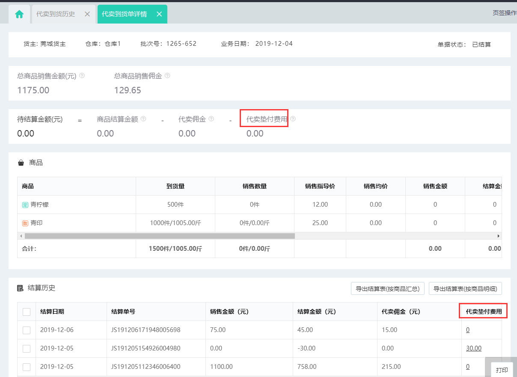Switch to 代卖到货历史 tab
This screenshot has height=377, width=517.
point(56,14)
